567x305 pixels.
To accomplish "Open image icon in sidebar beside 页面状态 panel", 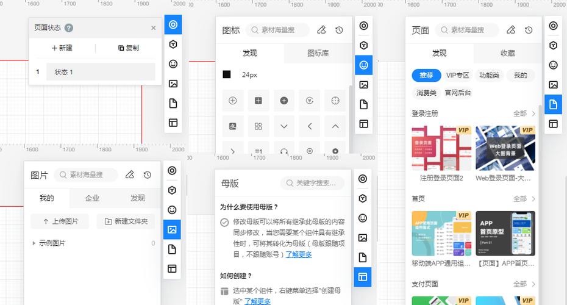I will (173, 84).
